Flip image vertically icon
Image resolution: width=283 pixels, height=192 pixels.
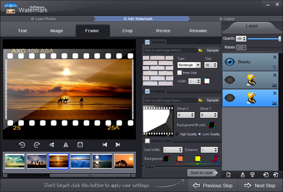pos(52,145)
